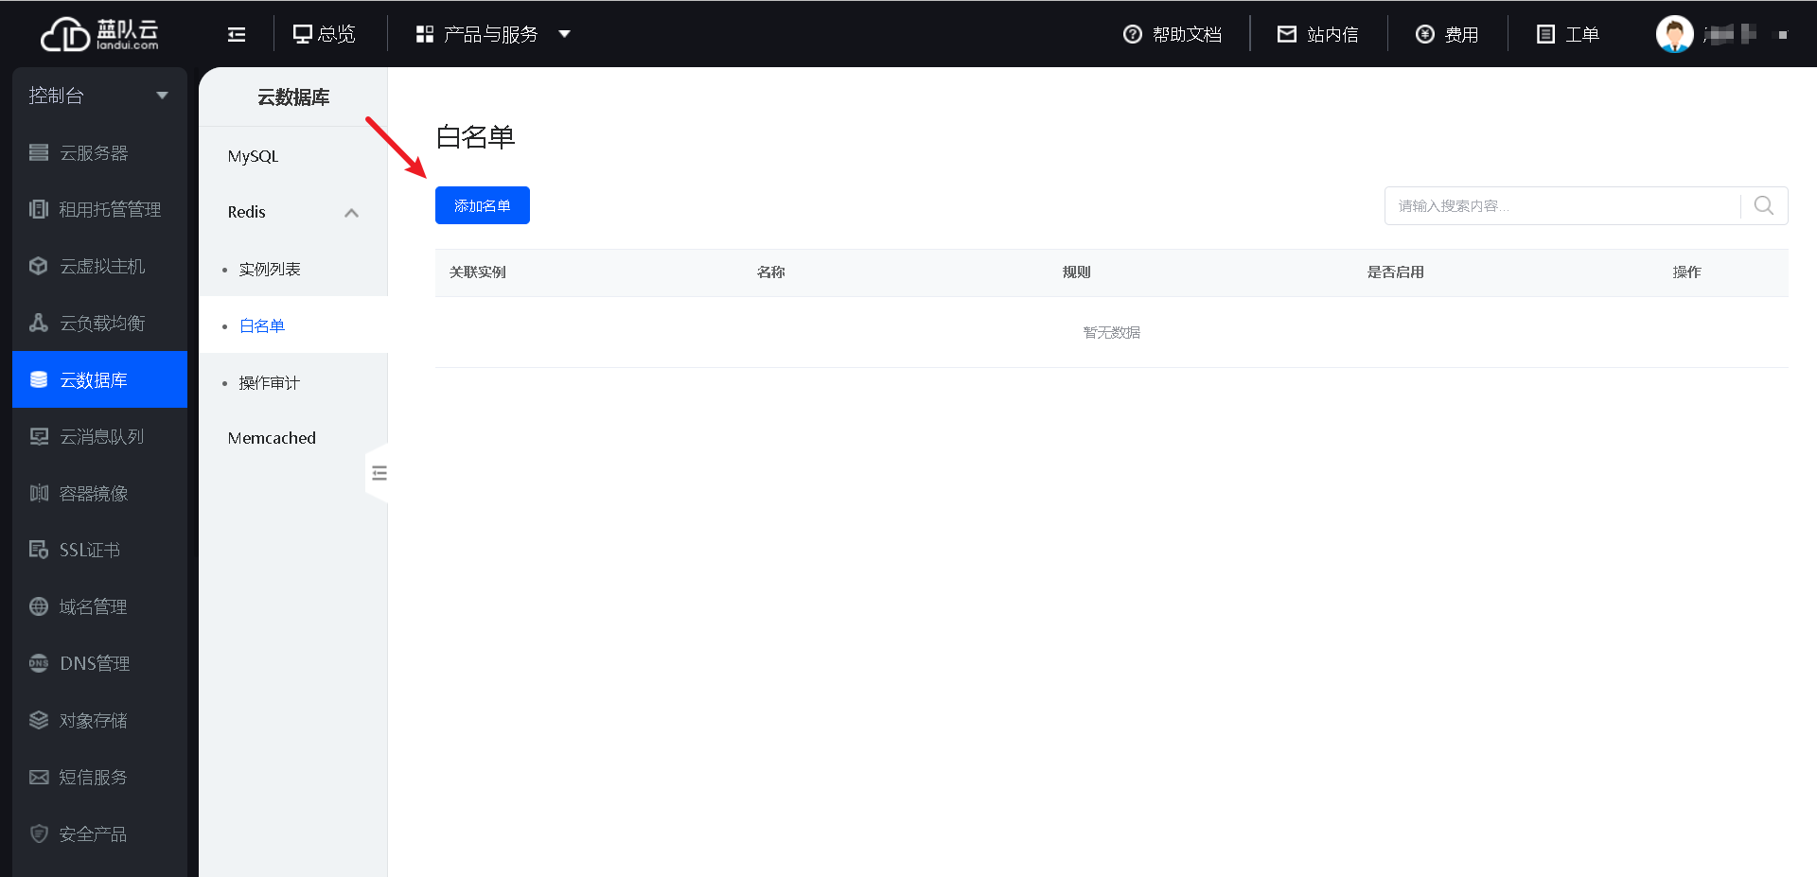Collapse the Redis submenu chevron
This screenshot has height=877, width=1817.
pos(351,213)
